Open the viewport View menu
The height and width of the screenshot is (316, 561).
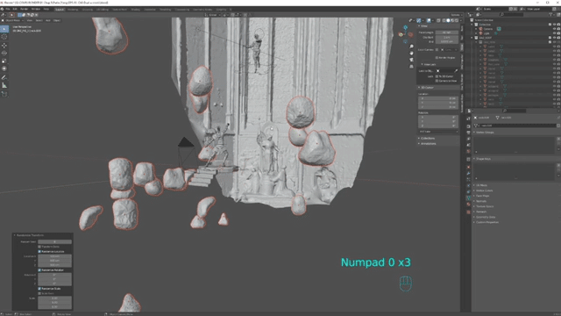tap(30, 20)
